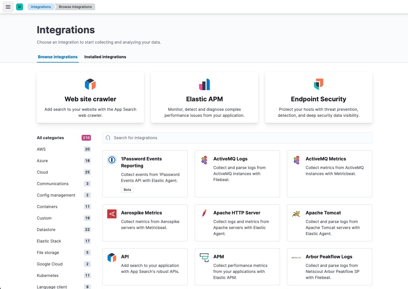The image size is (408, 289).
Task: Open the main navigation hamburger menu
Action: 8,7
